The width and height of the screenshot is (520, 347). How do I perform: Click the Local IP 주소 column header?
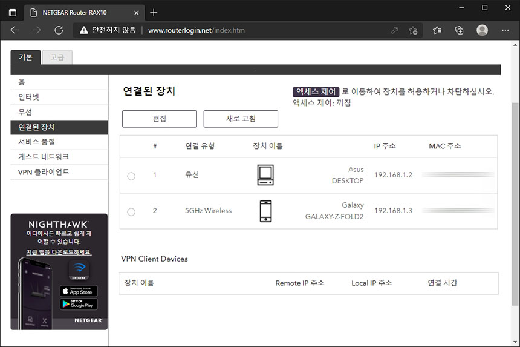point(372,283)
